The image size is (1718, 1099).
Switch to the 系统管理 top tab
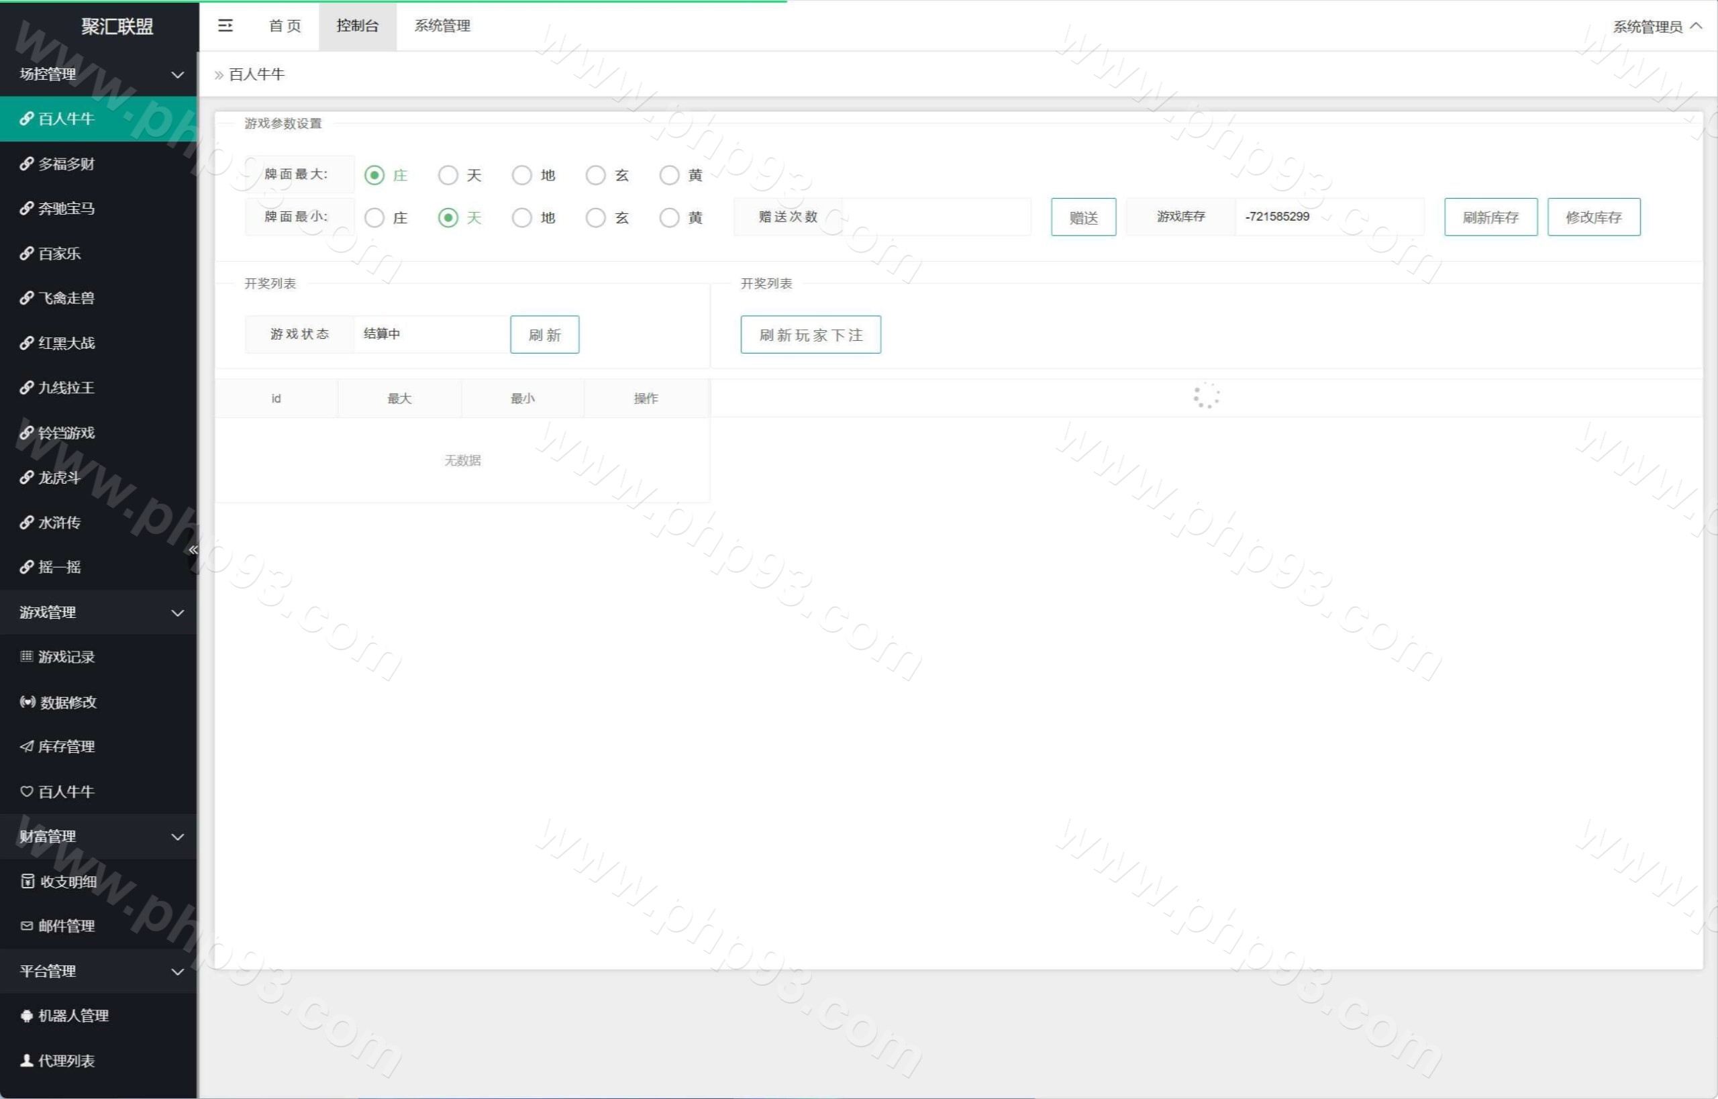point(442,25)
